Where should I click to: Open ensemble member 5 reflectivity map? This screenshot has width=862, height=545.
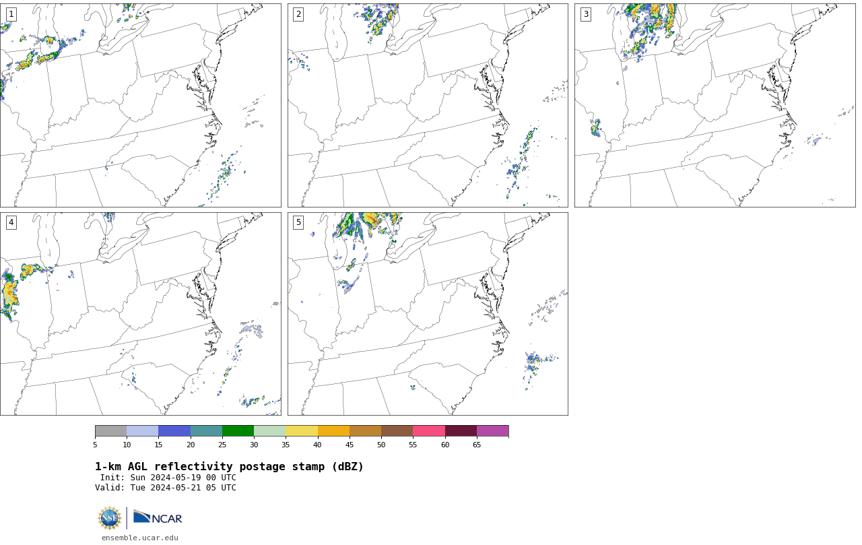pos(428,314)
